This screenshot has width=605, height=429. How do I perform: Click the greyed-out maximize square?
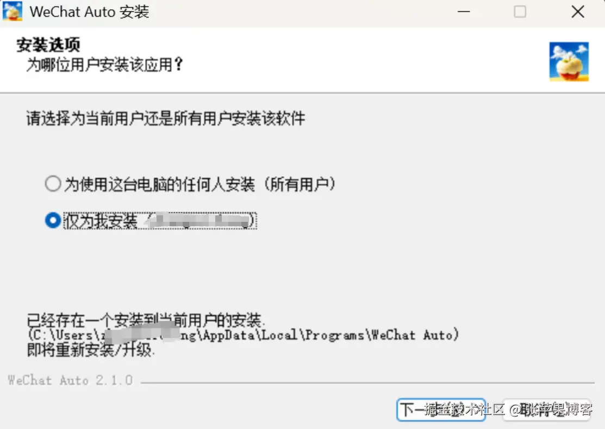tap(520, 11)
